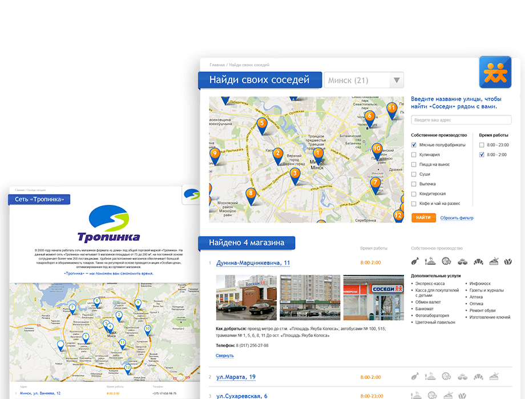525x399 pixels.
Task: Click the phone number 8 (017) 256-27-98
Action: coord(252,345)
